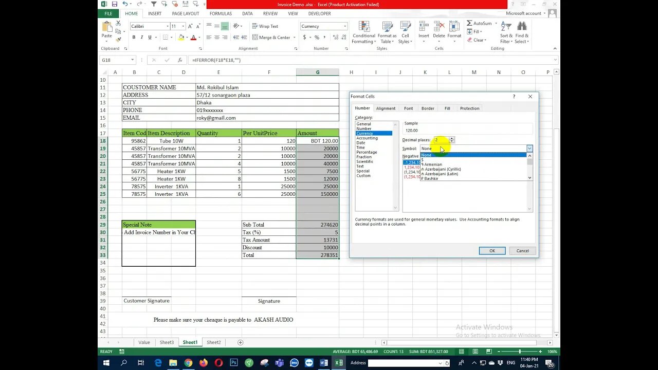The height and width of the screenshot is (370, 658).
Task: Open the FORMULAS ribbon tab
Action: pyautogui.click(x=221, y=13)
